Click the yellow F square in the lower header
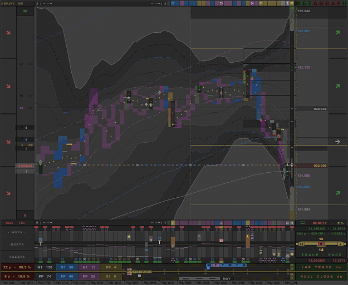This screenshot has width=348, height=285. coord(173,223)
